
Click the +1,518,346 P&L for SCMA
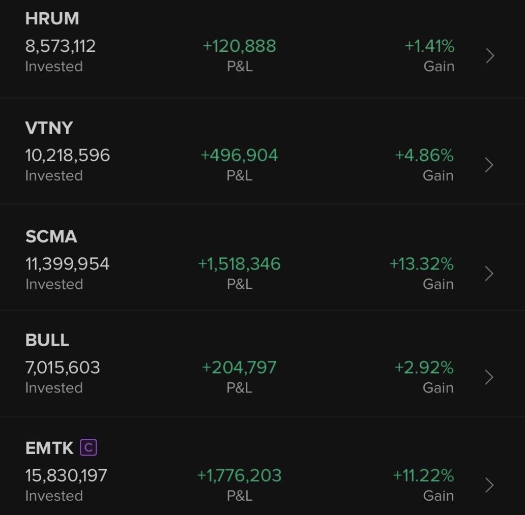pos(239,263)
